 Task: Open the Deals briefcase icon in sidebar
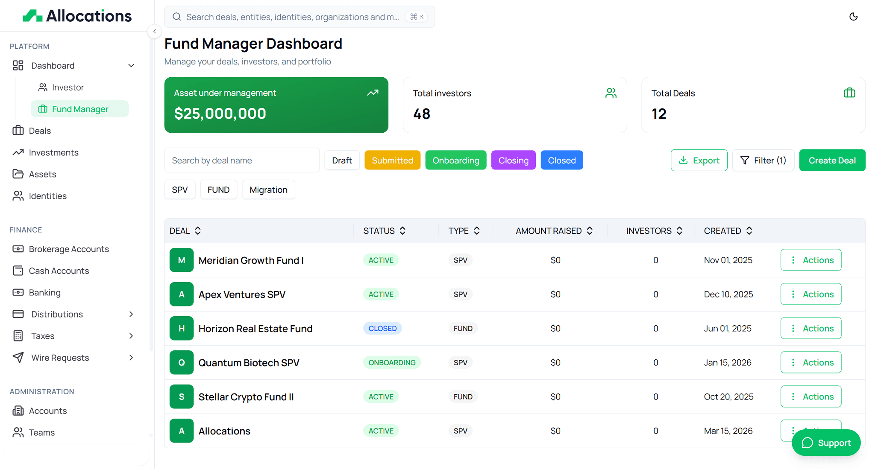(x=18, y=131)
